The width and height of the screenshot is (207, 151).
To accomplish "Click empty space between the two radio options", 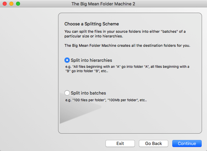I will click(130, 81).
